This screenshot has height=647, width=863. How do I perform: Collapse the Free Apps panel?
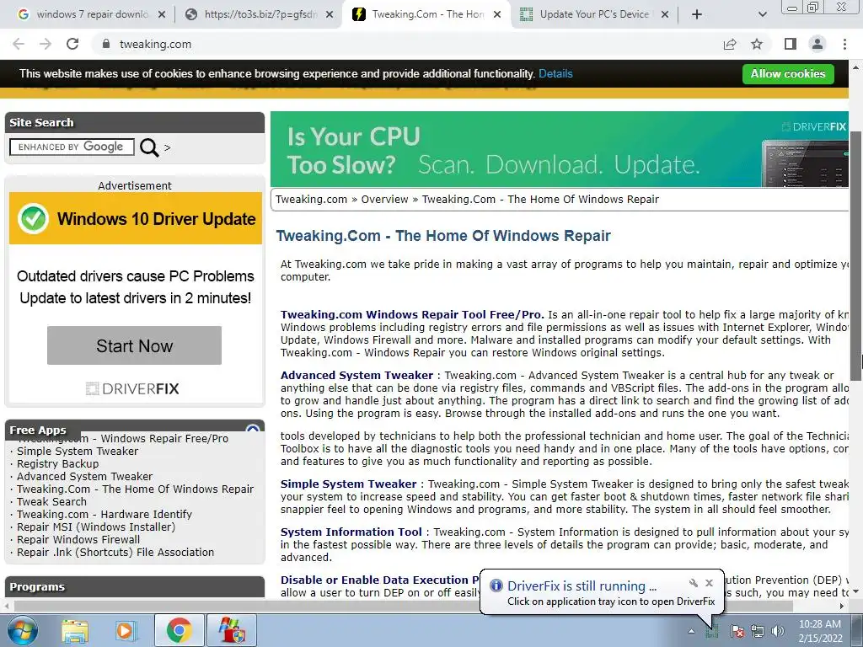click(x=253, y=429)
